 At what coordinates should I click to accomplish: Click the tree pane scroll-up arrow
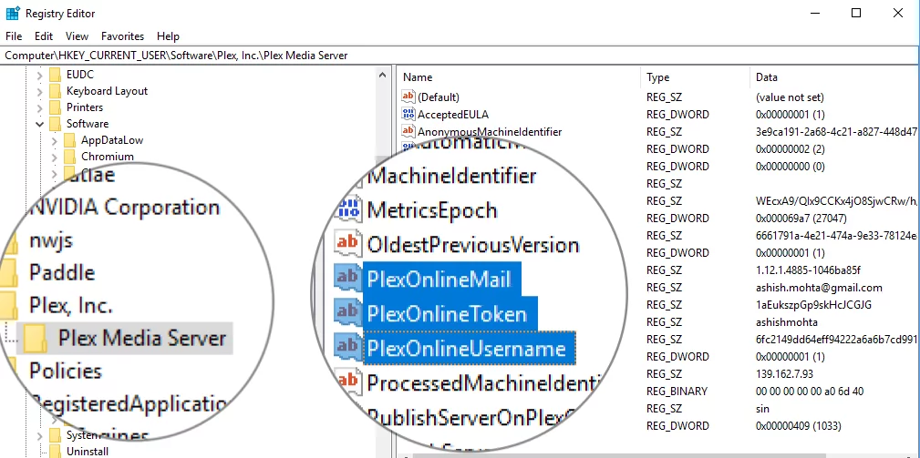point(383,76)
